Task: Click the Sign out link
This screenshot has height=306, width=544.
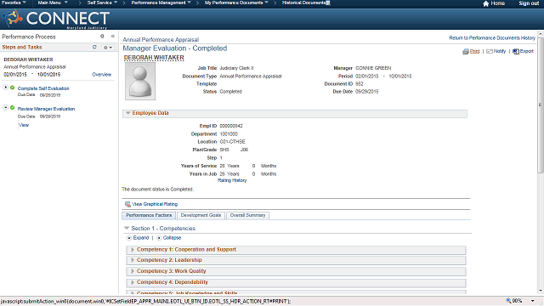Action: point(529,3)
